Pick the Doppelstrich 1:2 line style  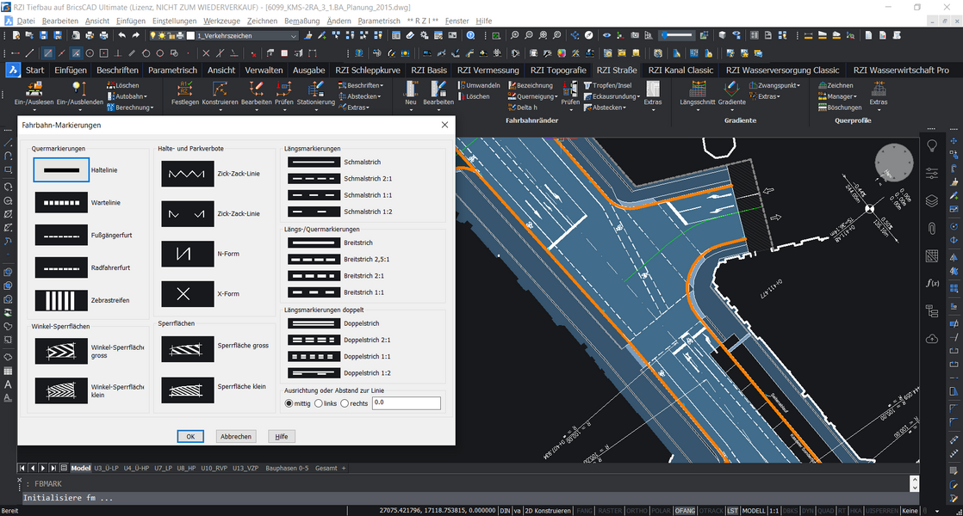[314, 372]
